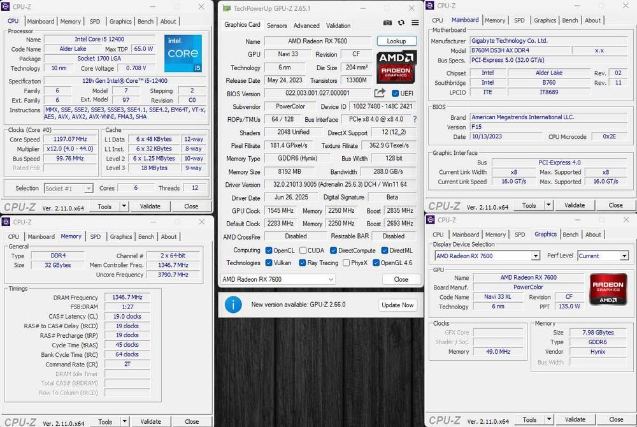Click the BIOS Version field in GPU-Z
637x427 pixels.
[318, 93]
